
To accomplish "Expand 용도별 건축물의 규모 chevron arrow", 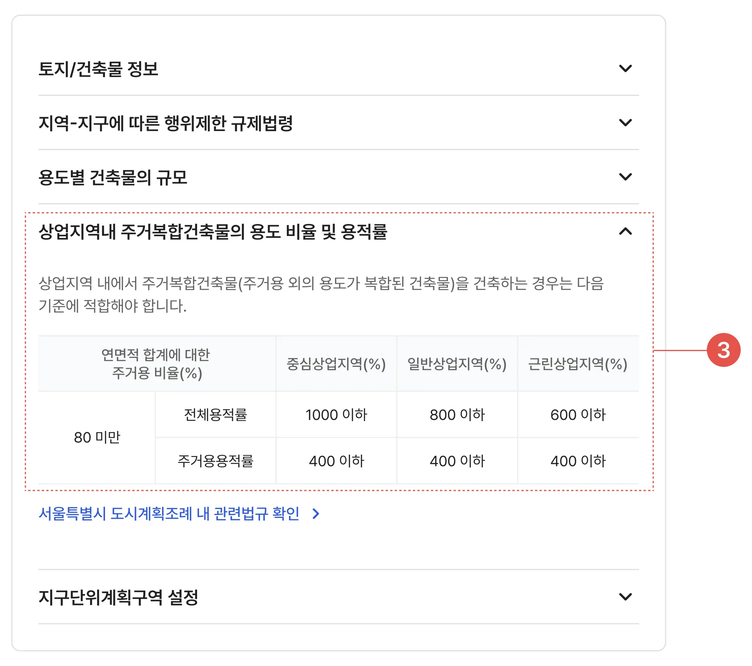I will (x=625, y=177).
